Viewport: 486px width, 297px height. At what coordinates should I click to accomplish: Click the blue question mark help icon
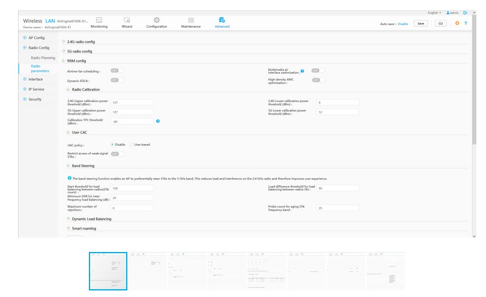[x=466, y=23]
